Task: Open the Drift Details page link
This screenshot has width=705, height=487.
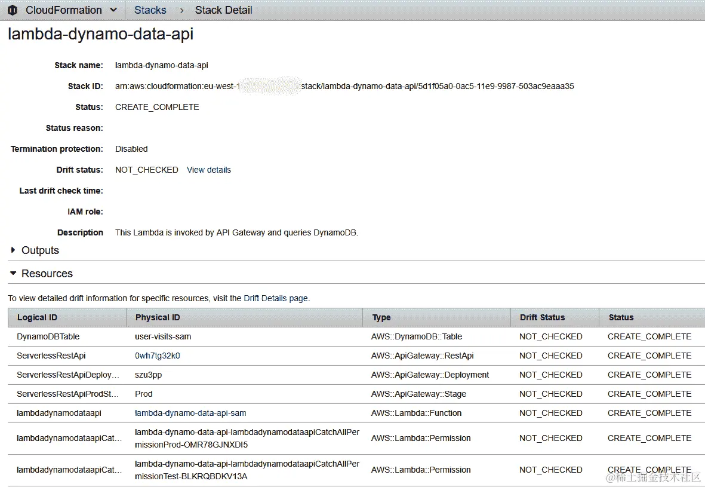Action: click(x=276, y=298)
